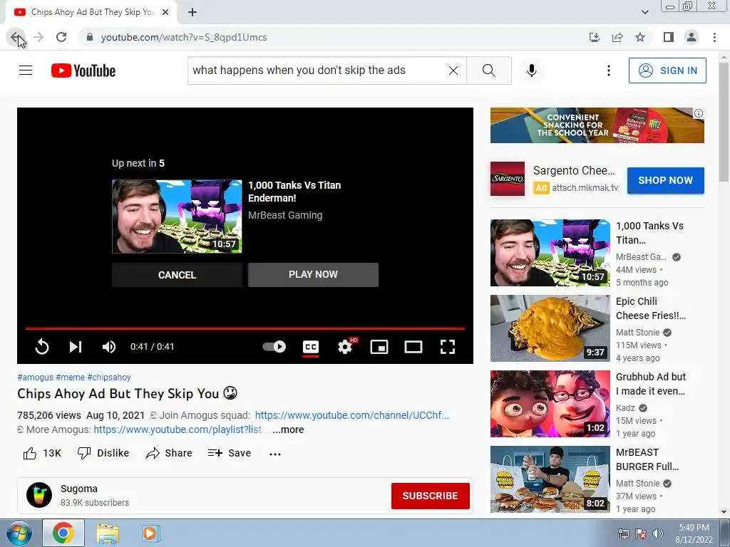The image size is (730, 547).
Task: Click the Sugoma channel name
Action: click(x=79, y=489)
